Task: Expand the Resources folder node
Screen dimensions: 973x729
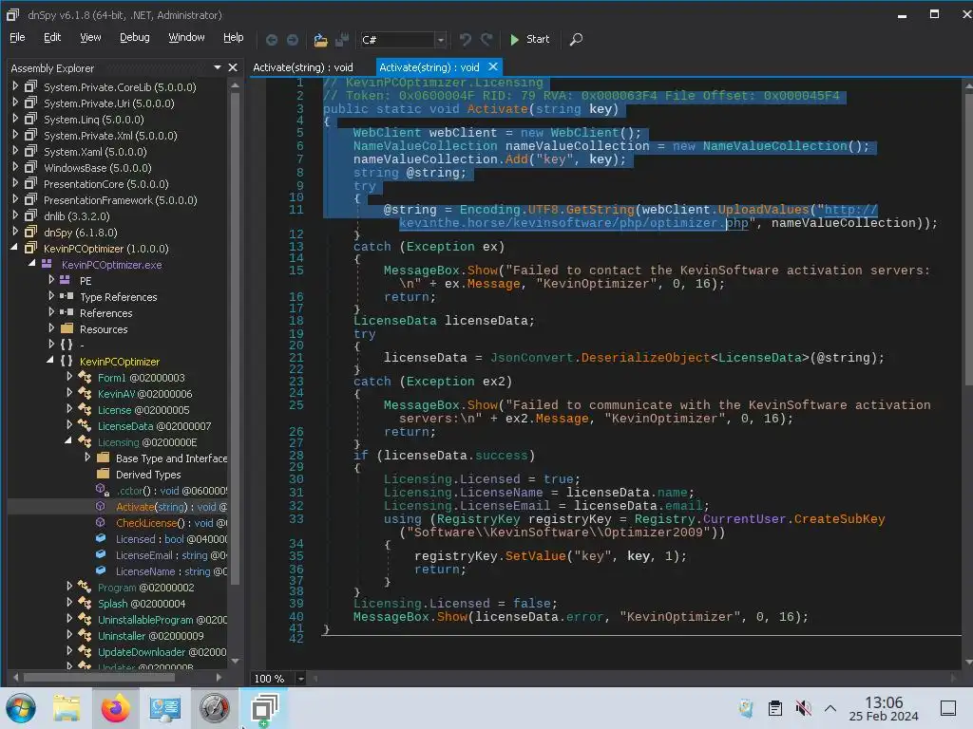Action: [x=51, y=327]
